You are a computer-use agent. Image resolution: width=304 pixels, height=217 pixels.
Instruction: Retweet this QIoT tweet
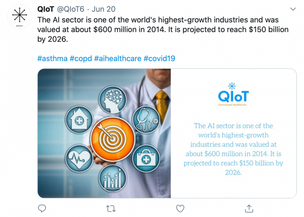[x=111, y=208]
